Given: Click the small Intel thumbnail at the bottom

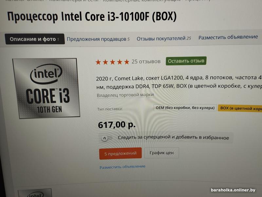Looking at the screenshot, I should [x=35, y=193].
